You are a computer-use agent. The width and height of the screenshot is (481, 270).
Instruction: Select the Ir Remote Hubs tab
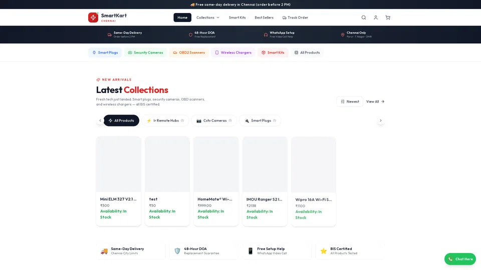pyautogui.click(x=165, y=120)
